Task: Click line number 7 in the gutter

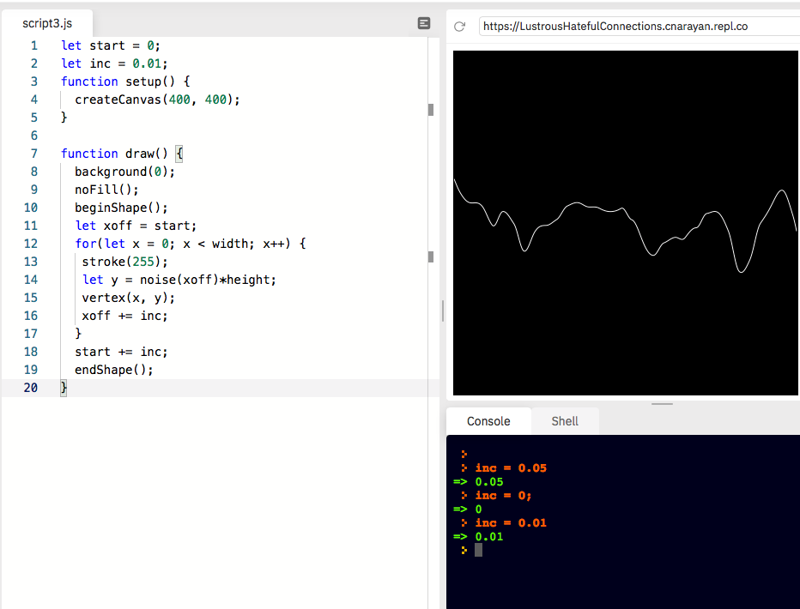Action: [34, 154]
